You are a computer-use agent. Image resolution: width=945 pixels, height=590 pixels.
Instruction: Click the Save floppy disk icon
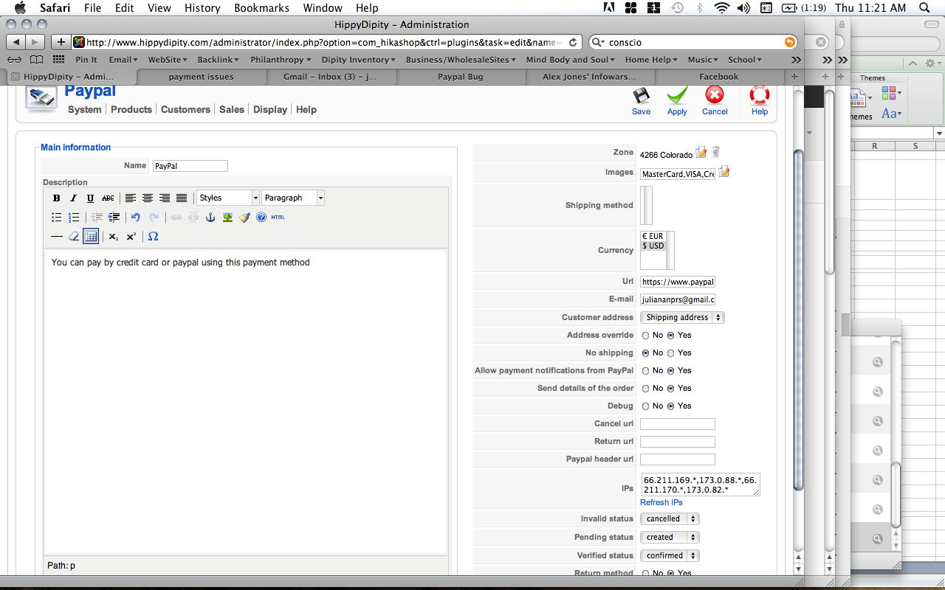[641, 96]
